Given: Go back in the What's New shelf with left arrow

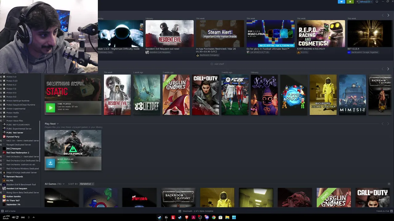Looking at the screenshot, I should click(x=383, y=15).
